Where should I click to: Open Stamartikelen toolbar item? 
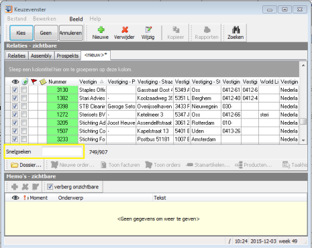coord(208,165)
